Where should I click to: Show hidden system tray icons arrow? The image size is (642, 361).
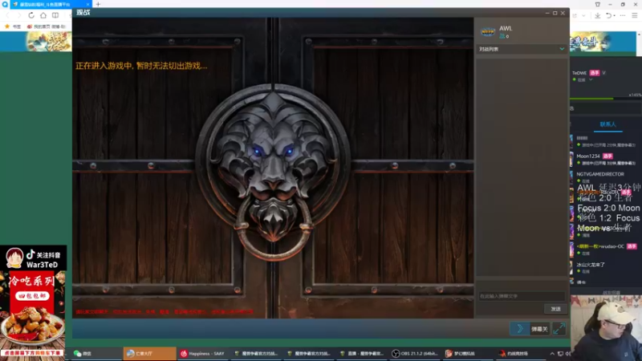pyautogui.click(x=552, y=354)
